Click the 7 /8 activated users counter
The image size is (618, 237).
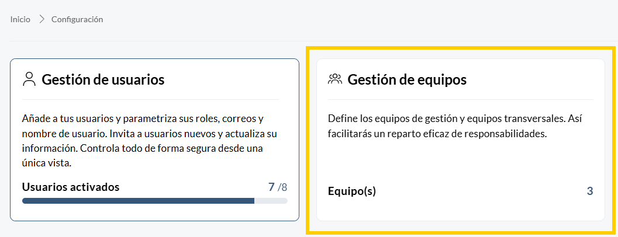point(278,187)
